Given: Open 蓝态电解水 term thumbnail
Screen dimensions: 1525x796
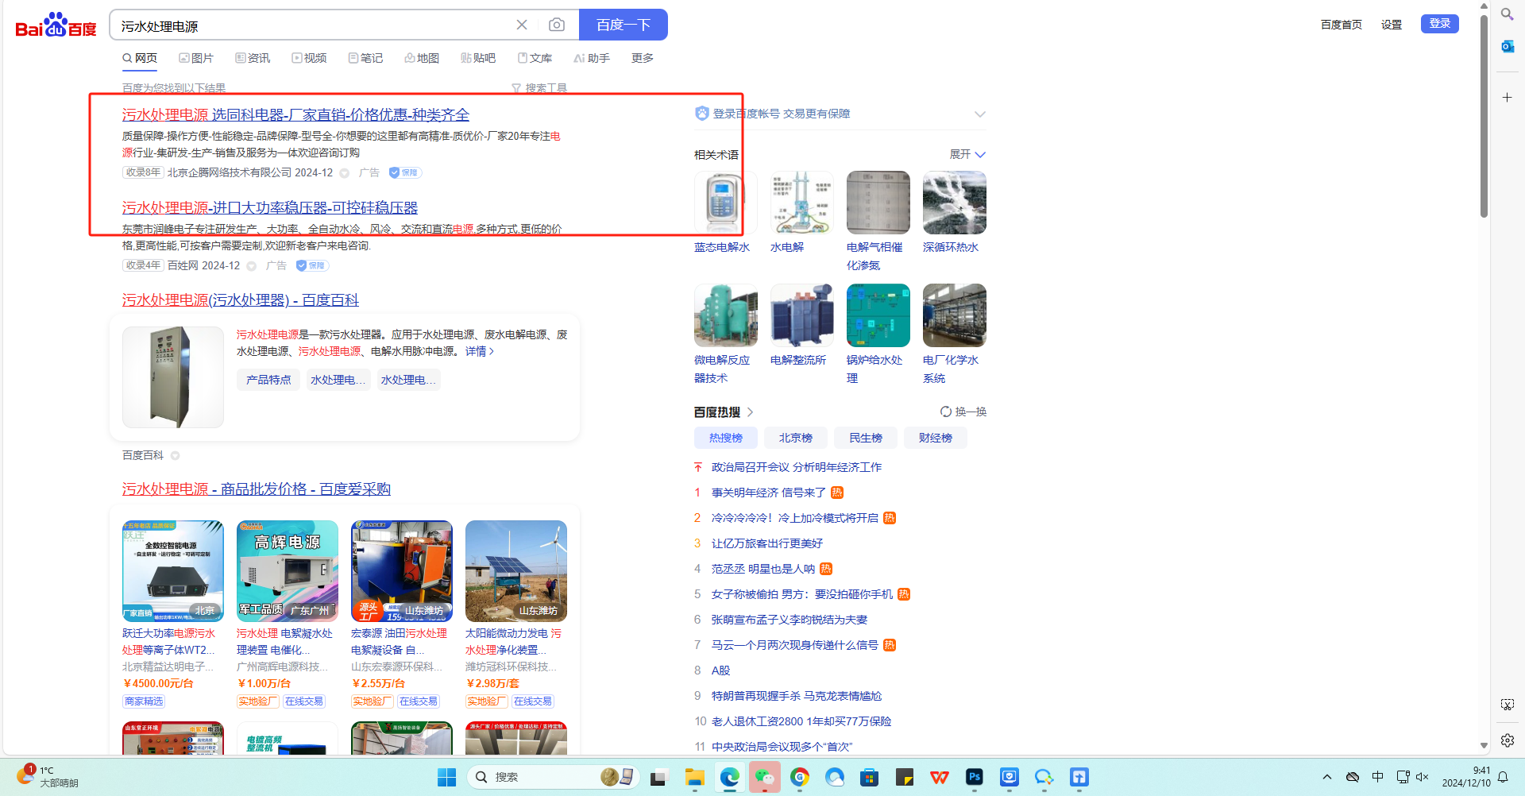Looking at the screenshot, I should (725, 203).
